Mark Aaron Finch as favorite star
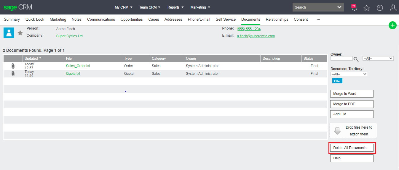Viewport: 399px width, 170px height. pos(20,33)
